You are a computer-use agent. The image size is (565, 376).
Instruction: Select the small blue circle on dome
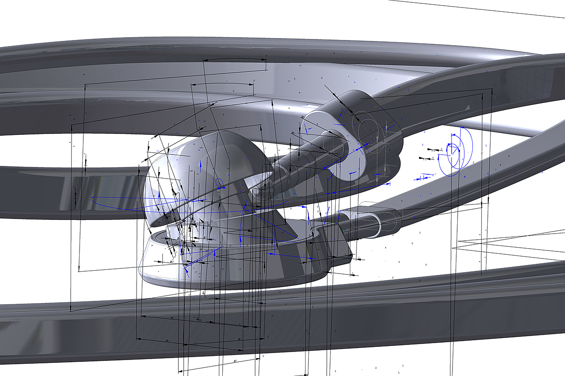tap(219, 182)
